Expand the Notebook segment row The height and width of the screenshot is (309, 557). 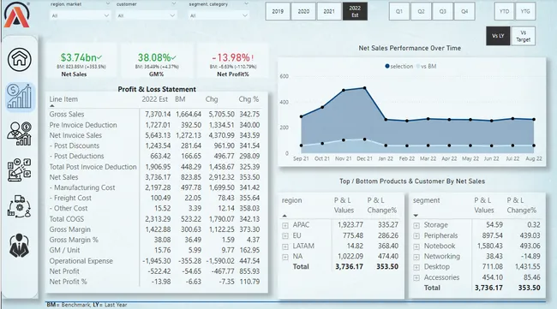pyautogui.click(x=416, y=247)
